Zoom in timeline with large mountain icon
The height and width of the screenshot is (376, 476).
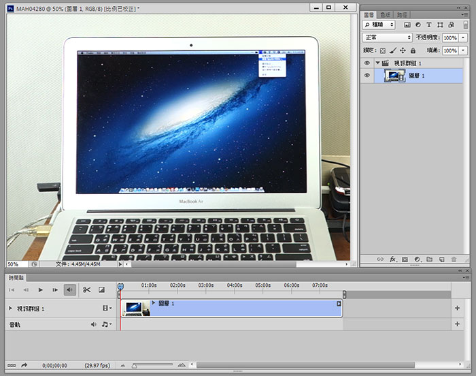(x=182, y=365)
